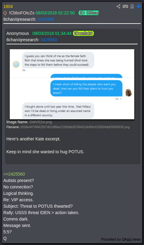Screen dimensions: 144x245
Task: Click the timestamp 08/03/2018 02:22:50
Action: pos(55,13)
